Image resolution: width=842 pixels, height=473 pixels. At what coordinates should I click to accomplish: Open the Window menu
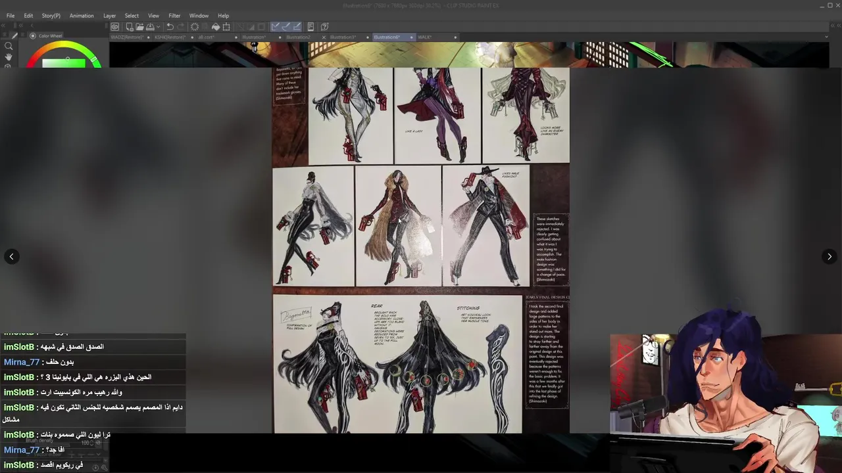199,16
